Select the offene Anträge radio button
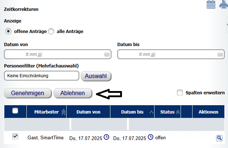 click(x=8, y=31)
